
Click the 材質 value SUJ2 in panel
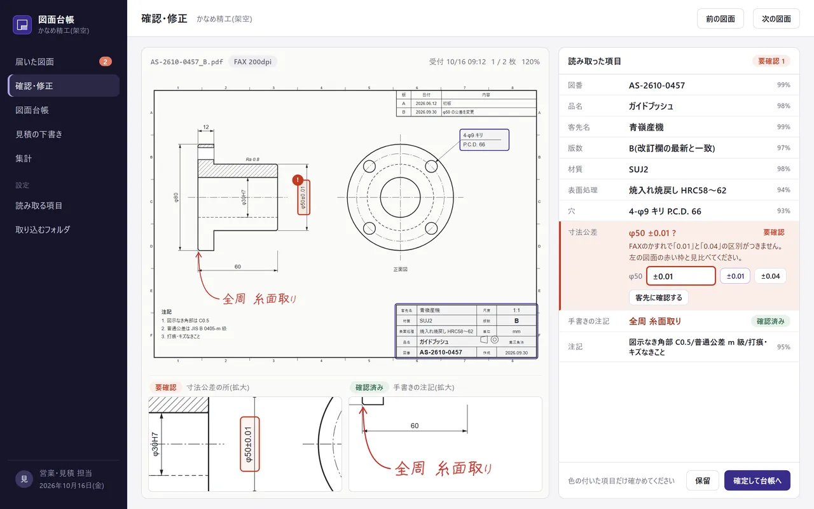(638, 169)
